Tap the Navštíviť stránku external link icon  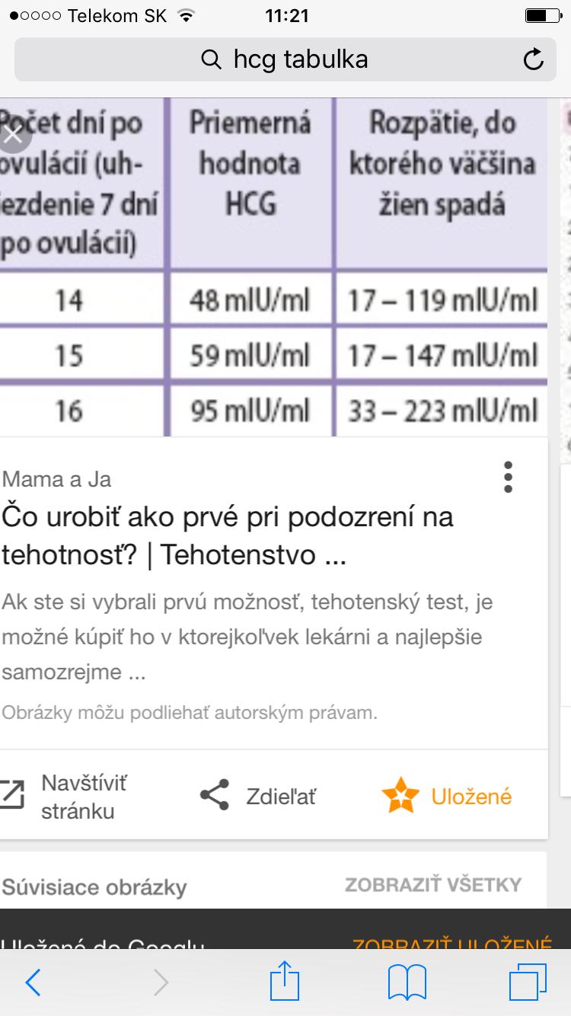coord(12,796)
